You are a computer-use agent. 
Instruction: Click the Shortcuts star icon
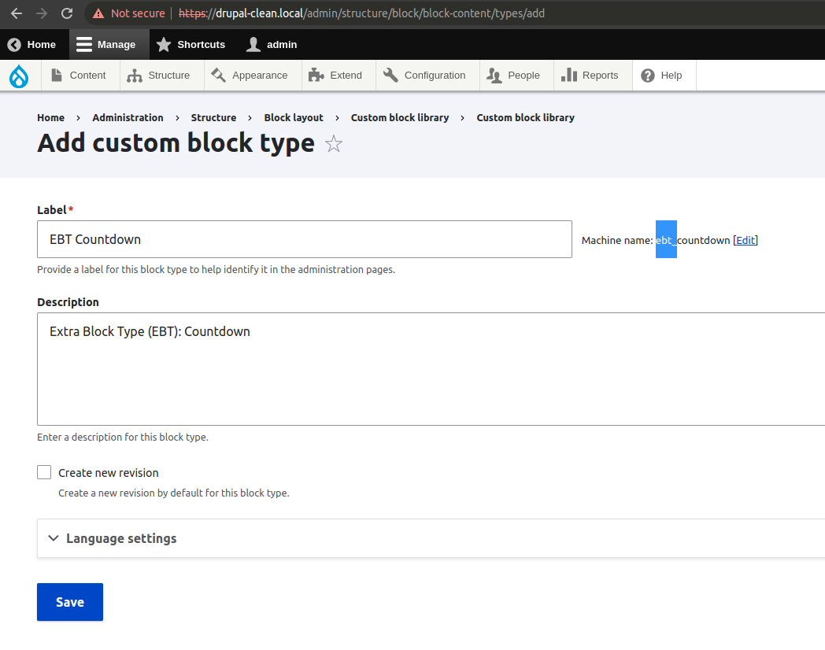(x=163, y=44)
